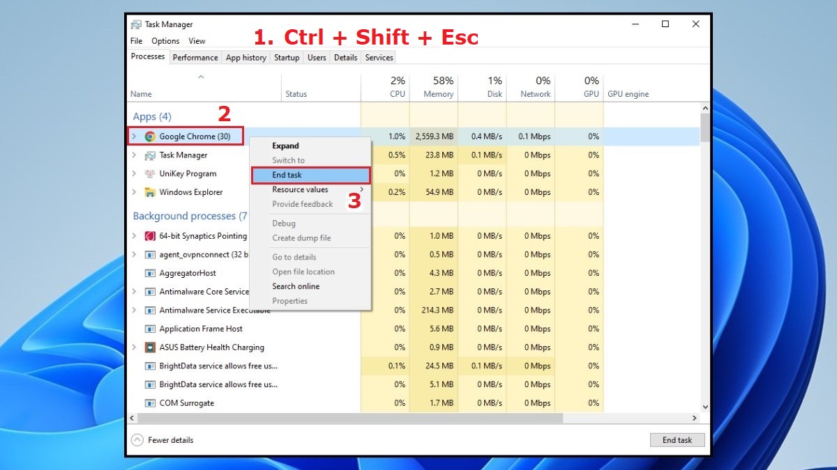Choose Expand in context menu
837x470 pixels.
(x=310, y=146)
